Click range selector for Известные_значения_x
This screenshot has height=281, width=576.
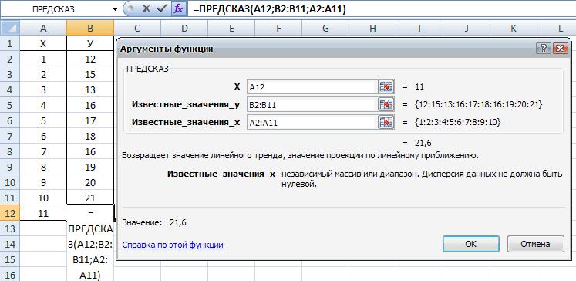pyautogui.click(x=386, y=122)
